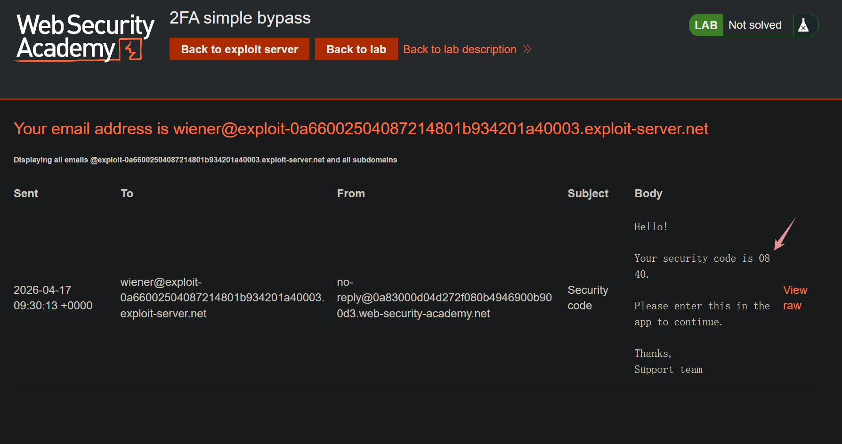Click the Back to lab button
This screenshot has height=444, width=842.
tap(356, 49)
